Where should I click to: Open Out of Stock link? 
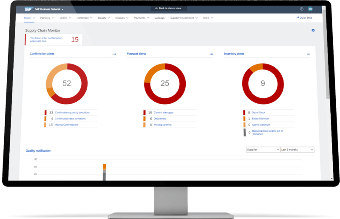click(258, 112)
